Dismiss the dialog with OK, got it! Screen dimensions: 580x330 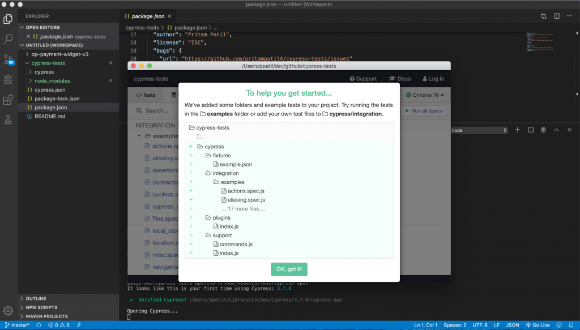289,269
